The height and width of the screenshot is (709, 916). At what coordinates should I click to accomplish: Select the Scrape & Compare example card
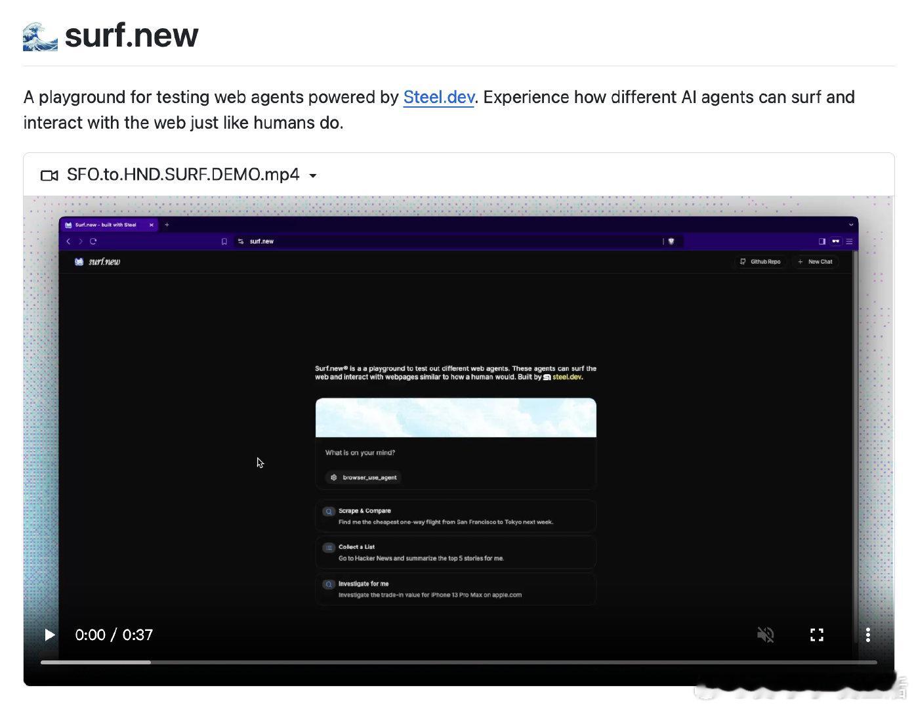(455, 516)
